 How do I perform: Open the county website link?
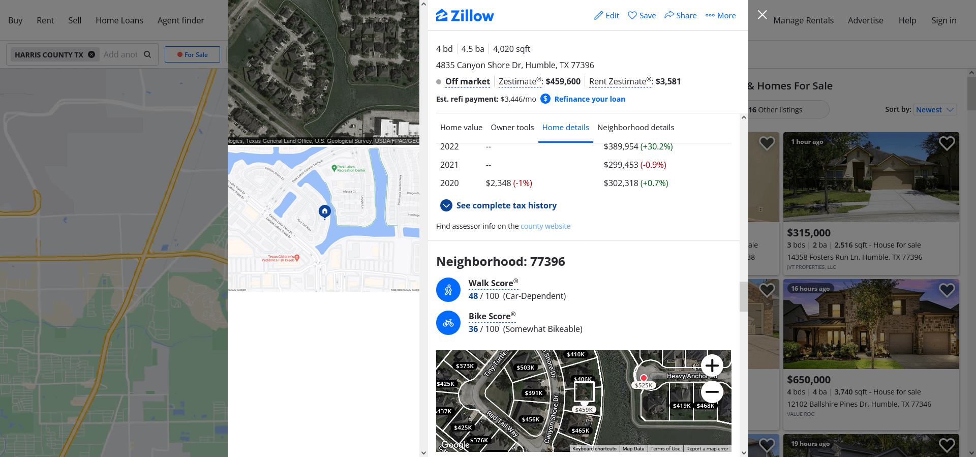pos(545,226)
